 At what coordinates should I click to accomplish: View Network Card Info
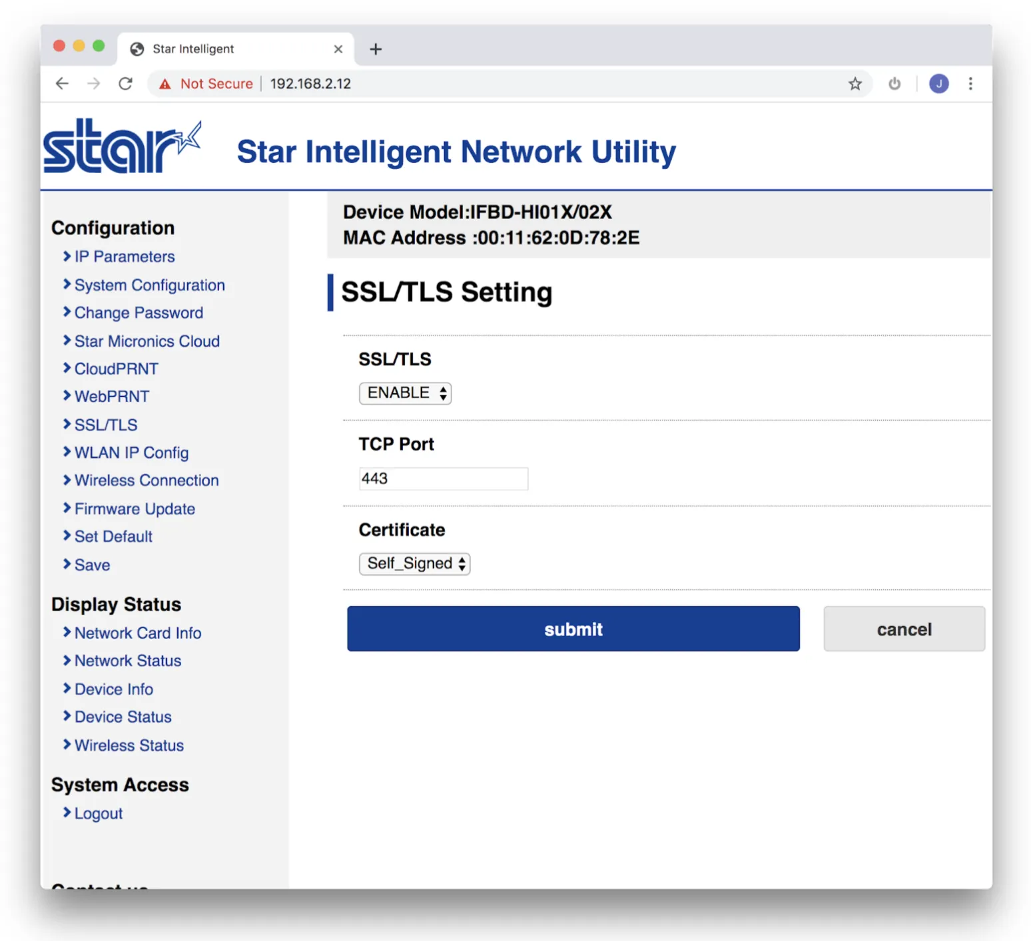click(138, 633)
